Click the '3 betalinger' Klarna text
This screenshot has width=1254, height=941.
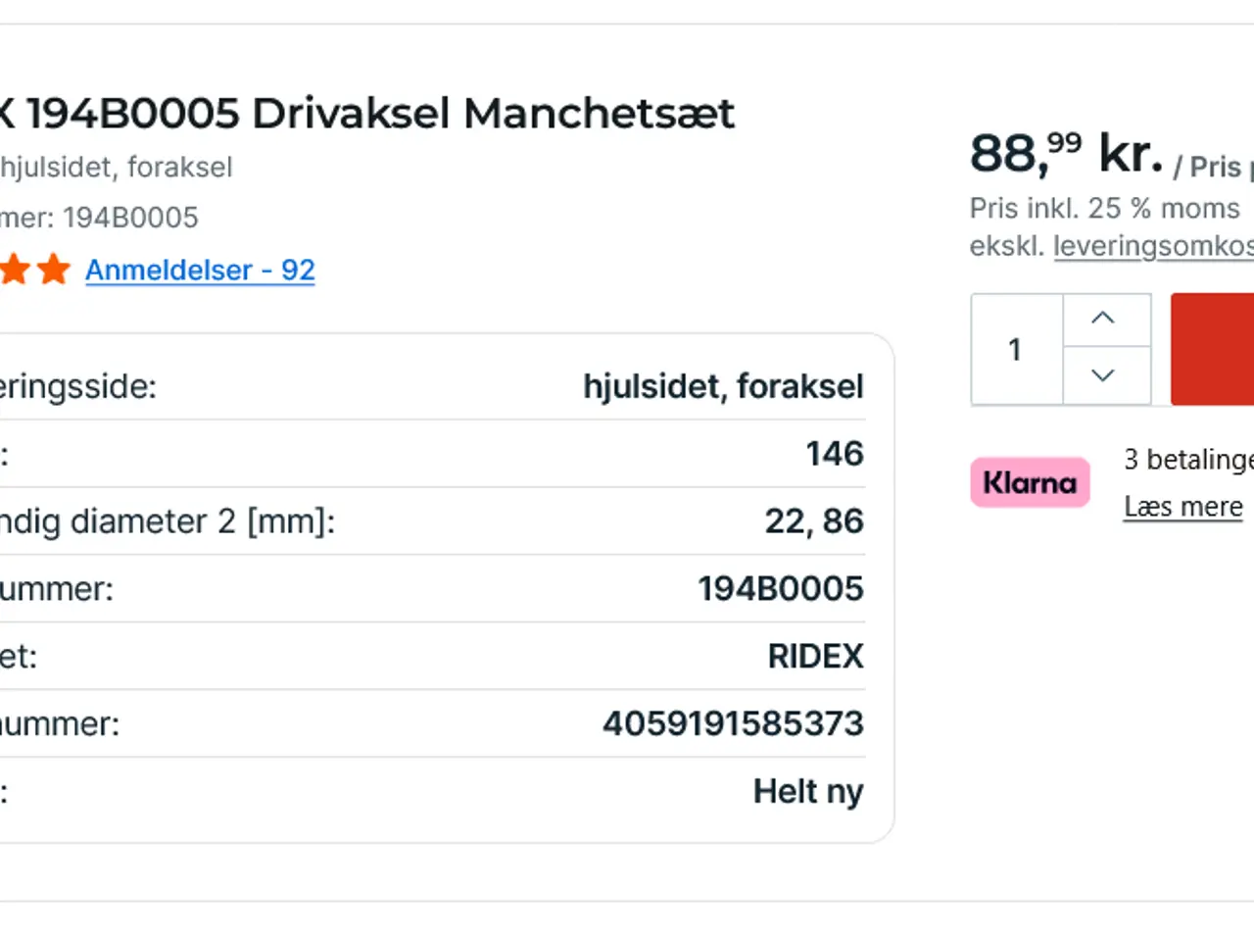click(1188, 459)
